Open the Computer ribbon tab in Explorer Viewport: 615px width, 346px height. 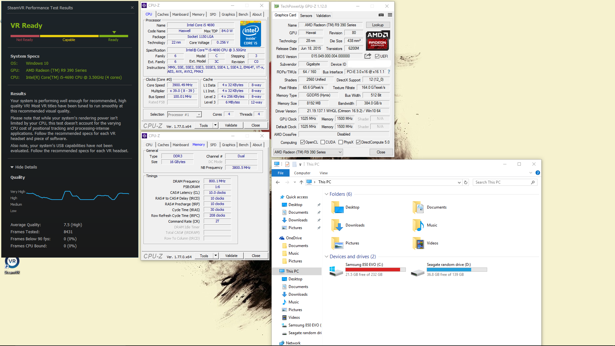click(x=302, y=173)
